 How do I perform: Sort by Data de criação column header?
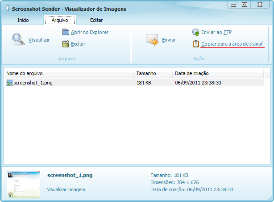pos(218,73)
